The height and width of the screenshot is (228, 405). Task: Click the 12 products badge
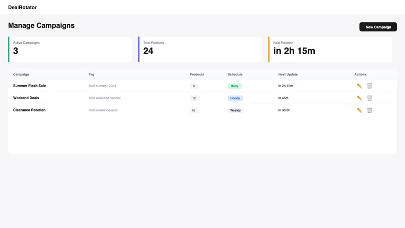(x=194, y=98)
